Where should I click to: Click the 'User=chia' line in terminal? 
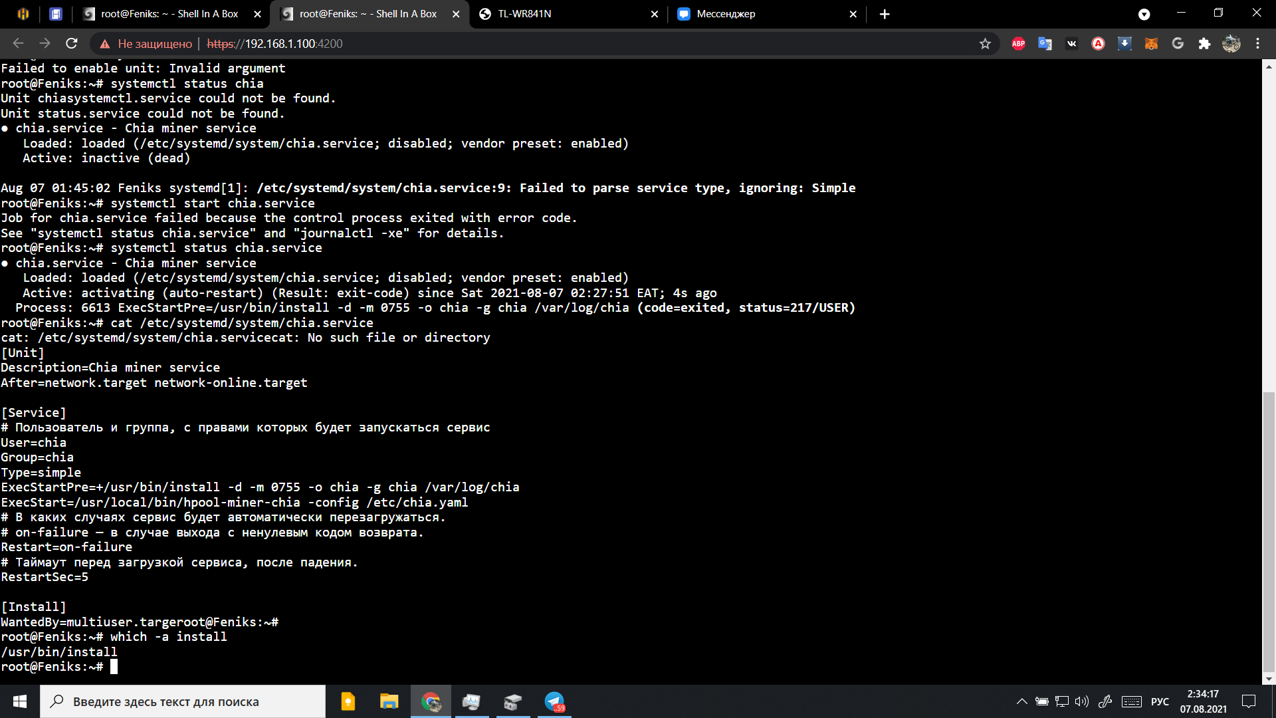tap(34, 442)
